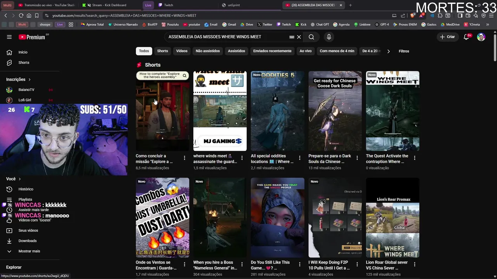
Task: Click in the YouTube search input field
Action: (227, 37)
